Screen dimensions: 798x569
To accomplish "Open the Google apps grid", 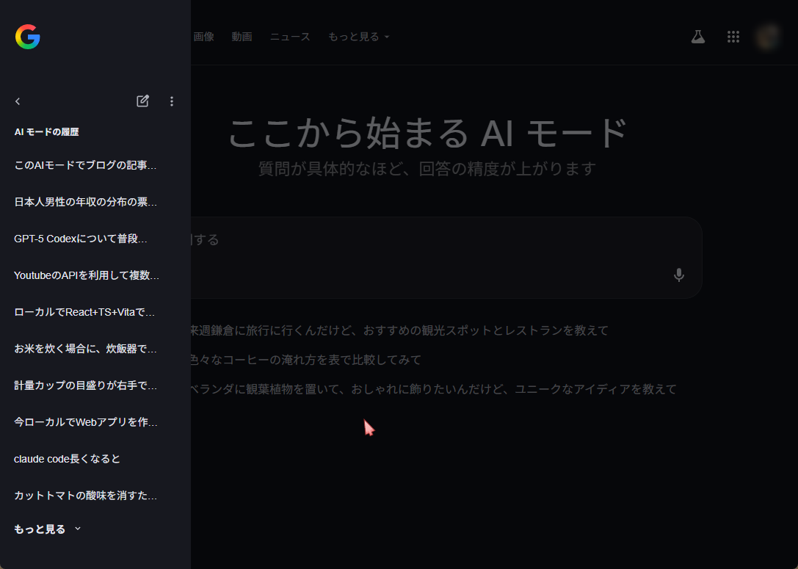I will pos(733,37).
